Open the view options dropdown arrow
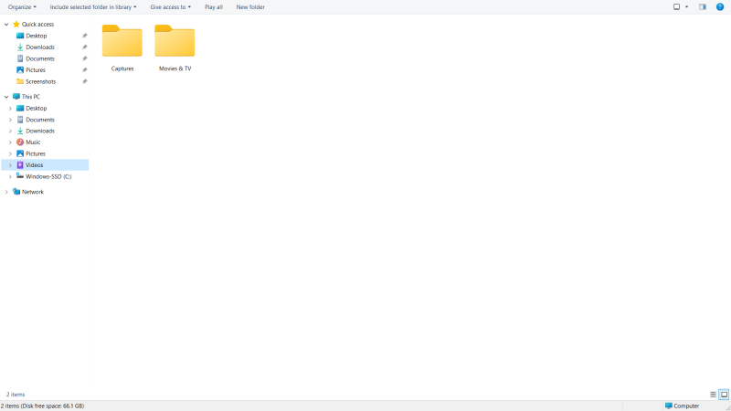This screenshot has height=411, width=731. coord(687,7)
